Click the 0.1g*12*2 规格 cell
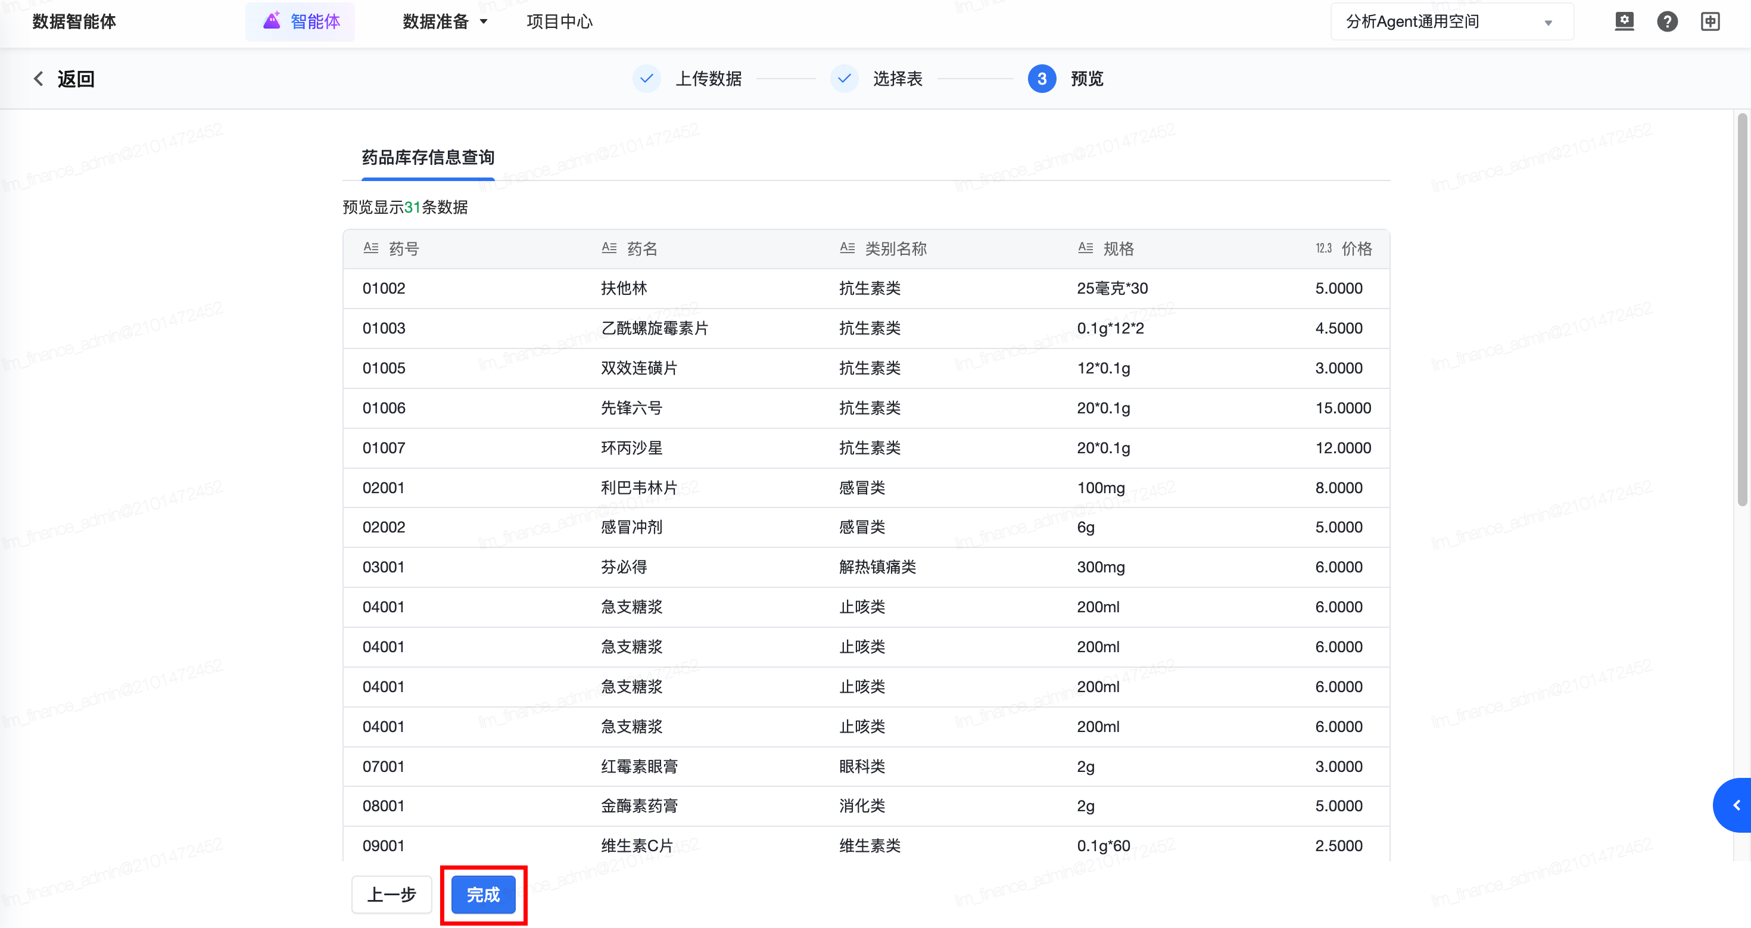This screenshot has height=928, width=1751. tap(1111, 328)
